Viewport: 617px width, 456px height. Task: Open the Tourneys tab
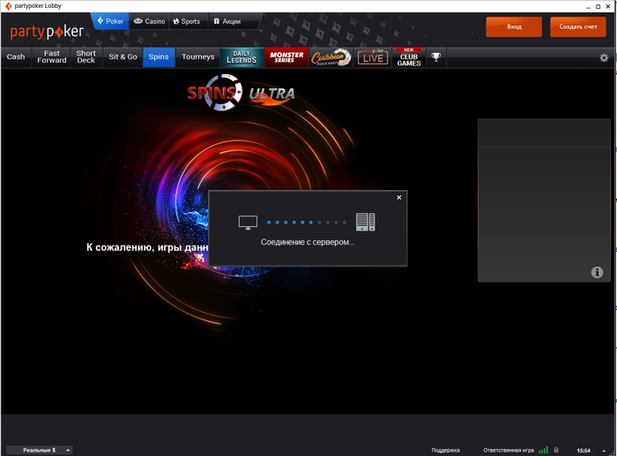tap(198, 57)
